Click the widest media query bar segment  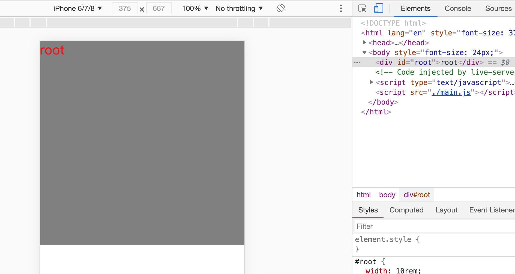coord(142,22)
